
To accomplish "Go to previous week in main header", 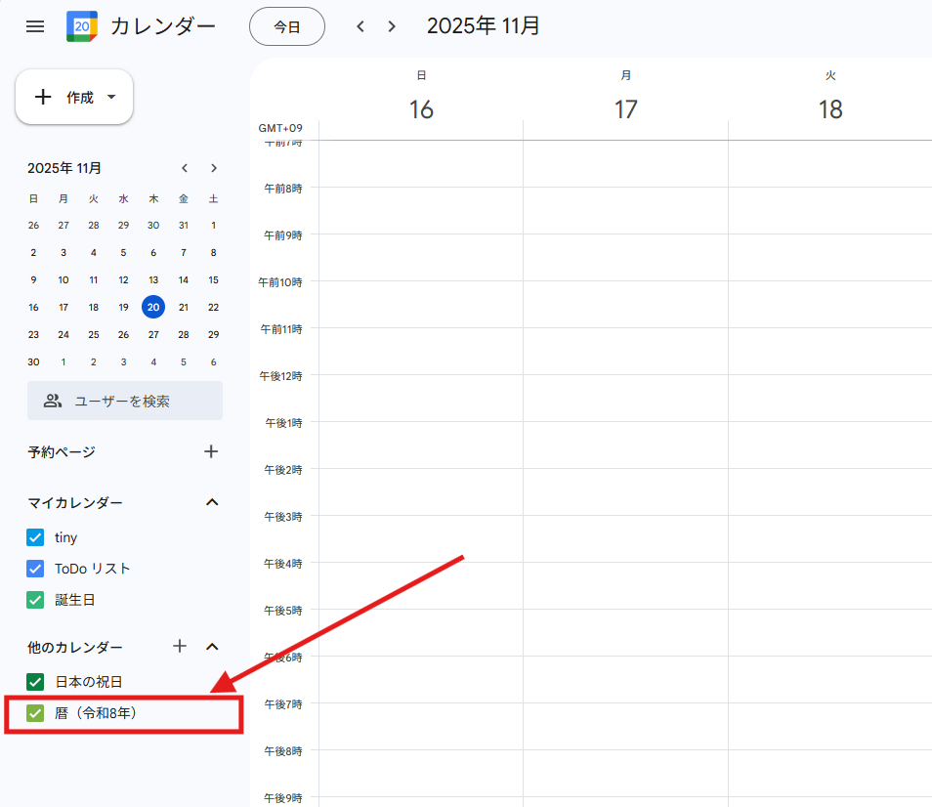I will coord(360,26).
